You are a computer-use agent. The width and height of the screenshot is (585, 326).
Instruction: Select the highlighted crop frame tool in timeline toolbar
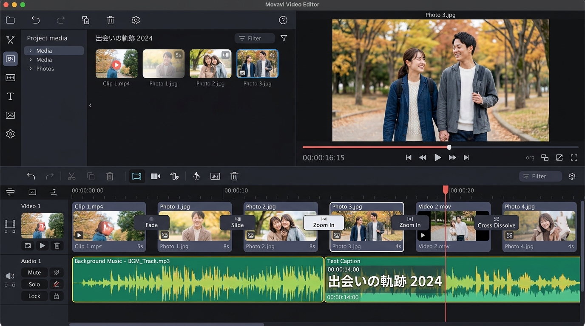(137, 176)
